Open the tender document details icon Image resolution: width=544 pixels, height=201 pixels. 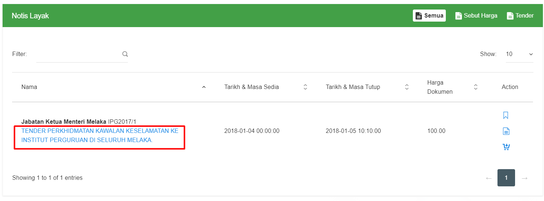click(506, 131)
